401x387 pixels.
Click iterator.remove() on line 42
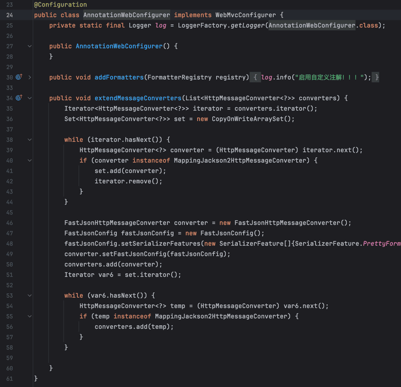127,181
